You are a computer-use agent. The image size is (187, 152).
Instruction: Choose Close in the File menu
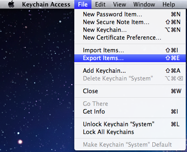click(x=130, y=91)
